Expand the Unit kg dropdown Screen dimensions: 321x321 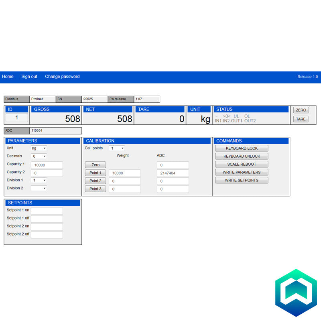click(x=39, y=148)
